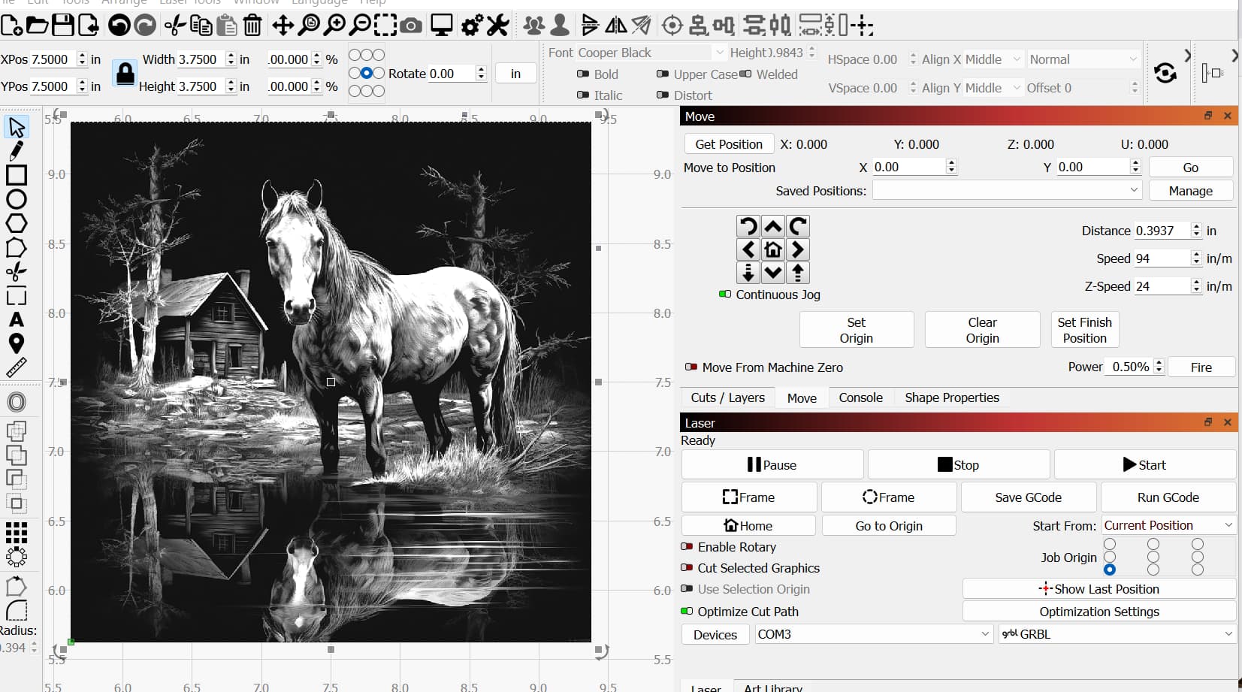Open the camera capture tool

pos(410,26)
